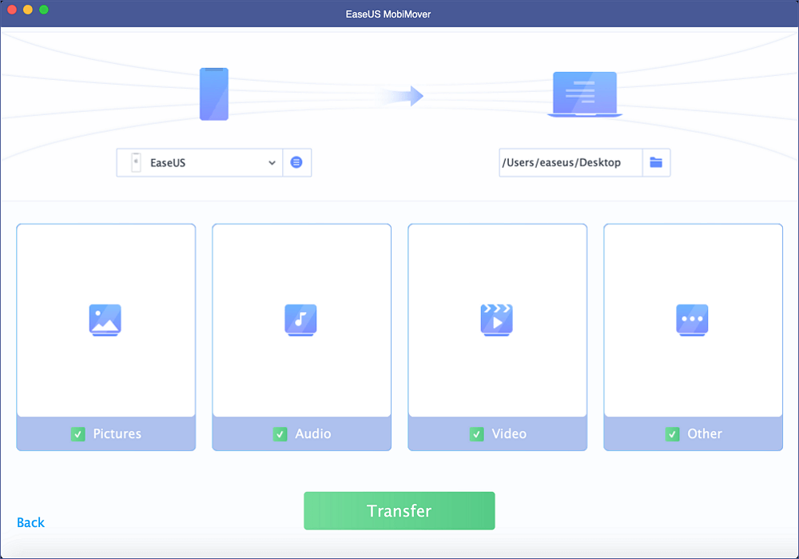Viewport: 799px width, 559px height.
Task: Click the Video label text
Action: coord(509,433)
